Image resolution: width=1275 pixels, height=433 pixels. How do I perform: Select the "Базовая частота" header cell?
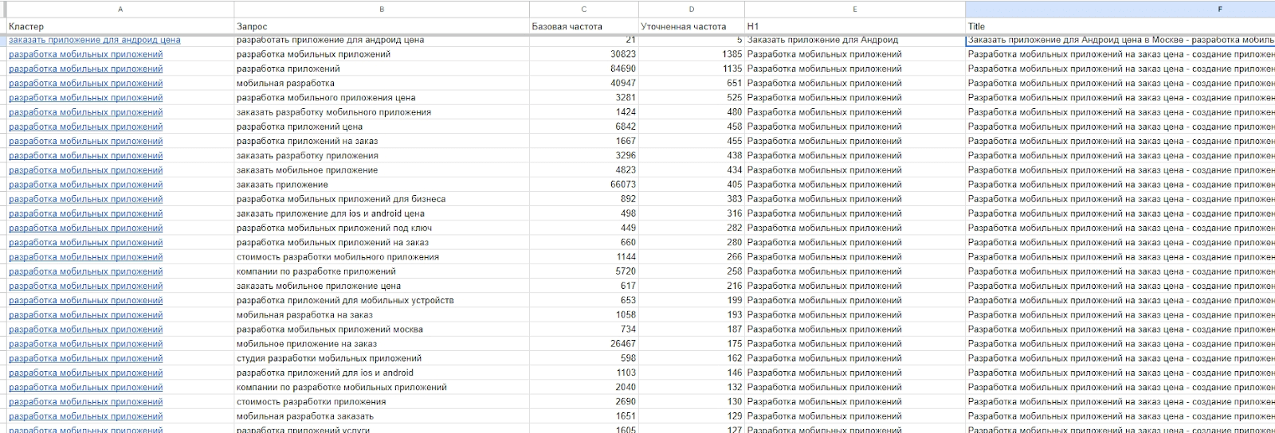pyautogui.click(x=583, y=26)
